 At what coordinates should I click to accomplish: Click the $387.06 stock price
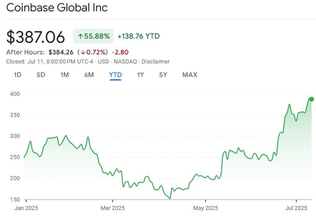click(x=36, y=37)
